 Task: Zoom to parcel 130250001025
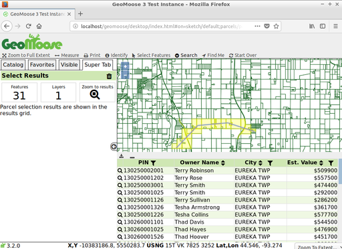coord(120,193)
